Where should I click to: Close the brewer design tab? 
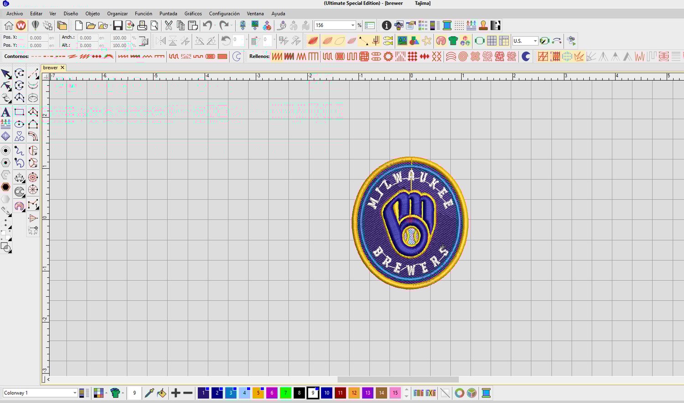click(62, 67)
